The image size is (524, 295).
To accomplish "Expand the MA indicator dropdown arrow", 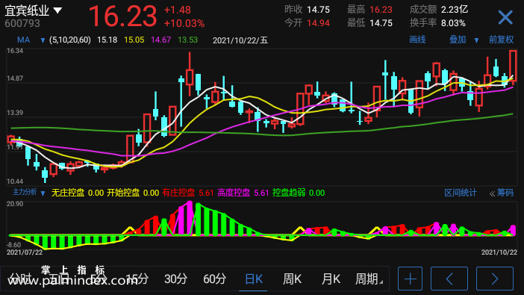I will (43, 40).
